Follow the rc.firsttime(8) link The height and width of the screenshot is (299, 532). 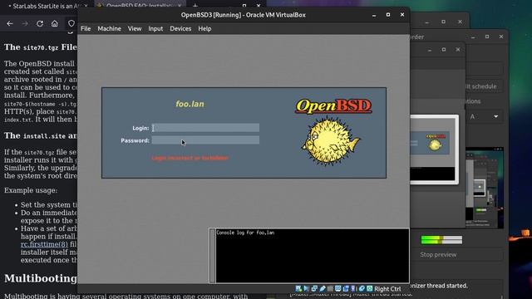pos(44,244)
